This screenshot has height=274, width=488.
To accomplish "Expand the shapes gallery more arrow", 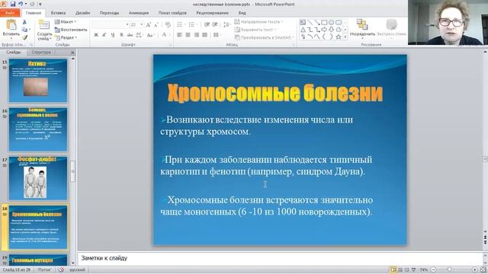I will 345,37.
